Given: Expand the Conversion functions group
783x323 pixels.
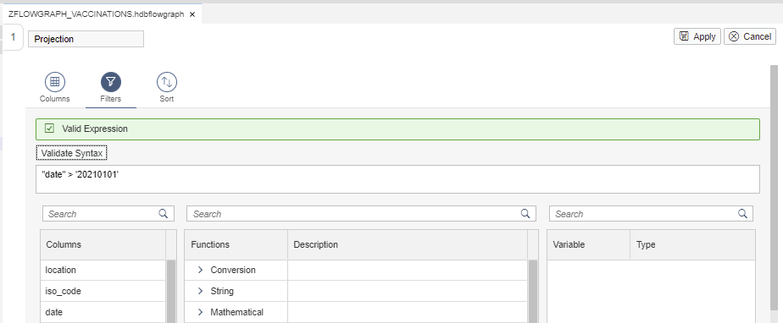Looking at the screenshot, I should 200,270.
